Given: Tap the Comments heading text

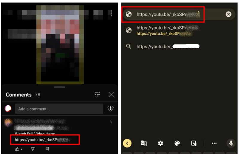Looking at the screenshot, I should click(19, 95).
